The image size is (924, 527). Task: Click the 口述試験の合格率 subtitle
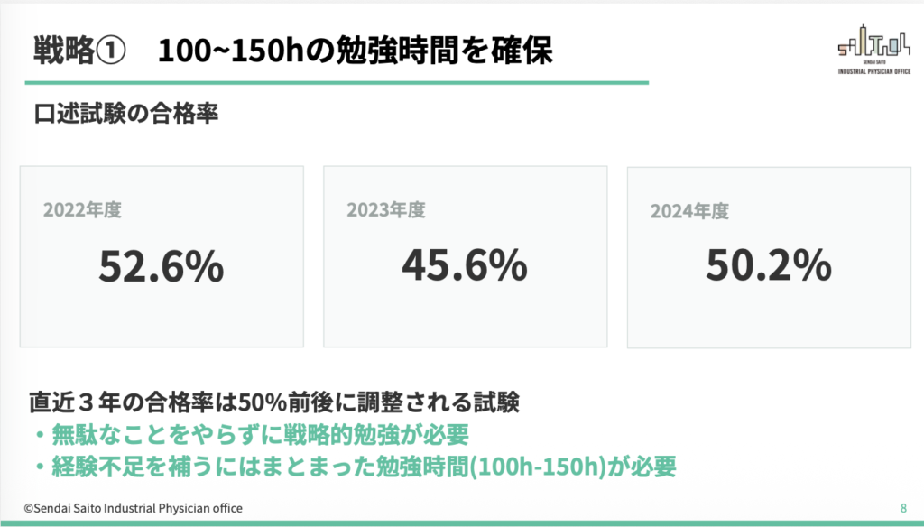coord(125,116)
